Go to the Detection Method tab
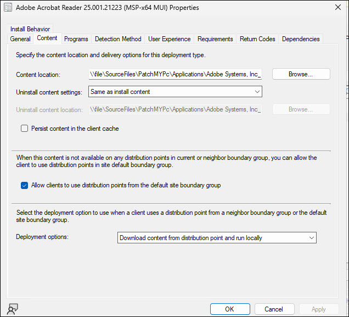Image resolution: width=349 pixels, height=317 pixels. tap(118, 39)
